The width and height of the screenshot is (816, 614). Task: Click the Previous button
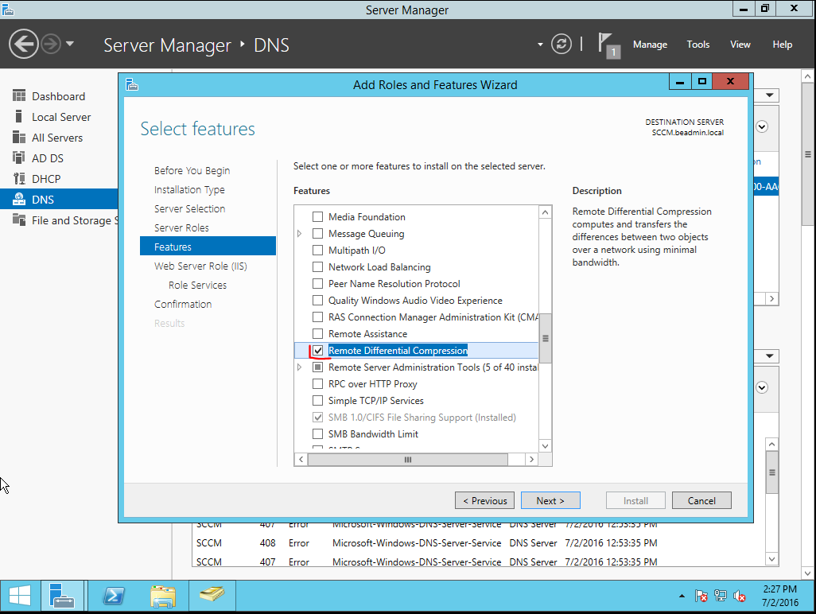[484, 500]
